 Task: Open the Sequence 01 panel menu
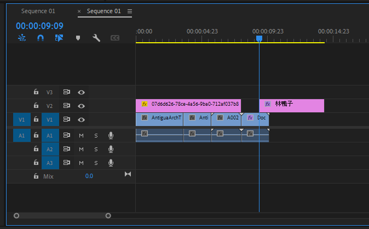pos(130,11)
